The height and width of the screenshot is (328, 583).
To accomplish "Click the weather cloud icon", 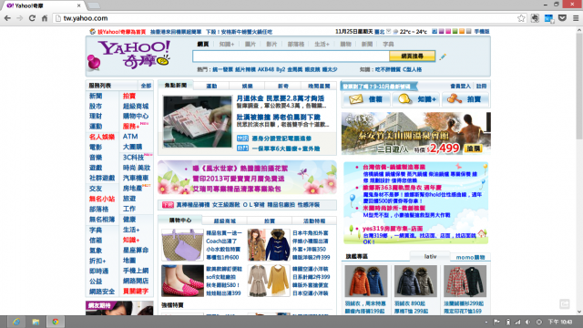I will click(x=395, y=32).
